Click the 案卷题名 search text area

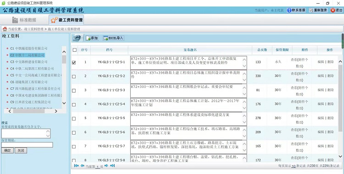point(26,133)
